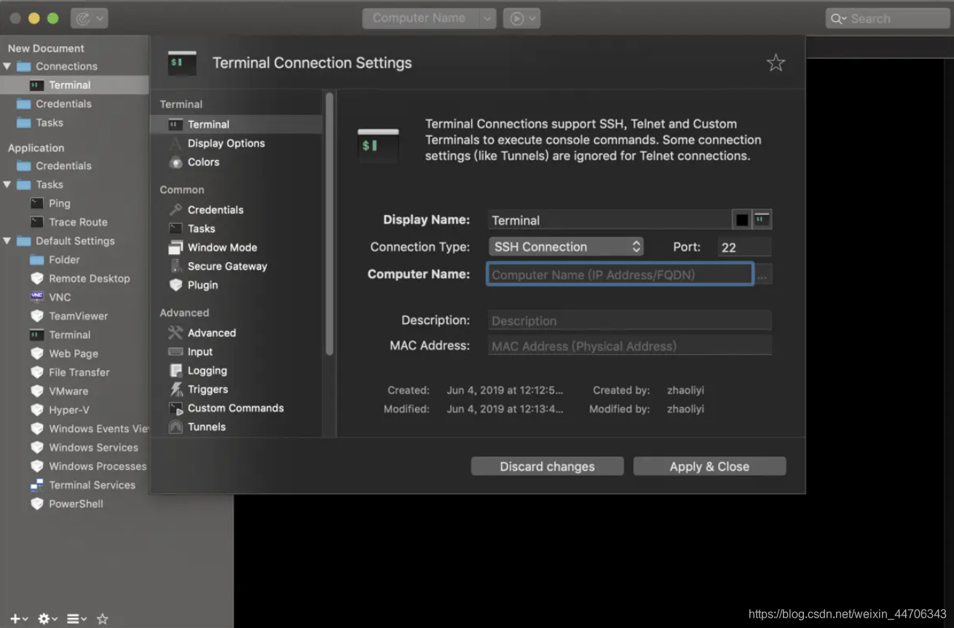Click the plus add button at sidebar bottom
Image resolution: width=954 pixels, height=628 pixels.
(18, 619)
